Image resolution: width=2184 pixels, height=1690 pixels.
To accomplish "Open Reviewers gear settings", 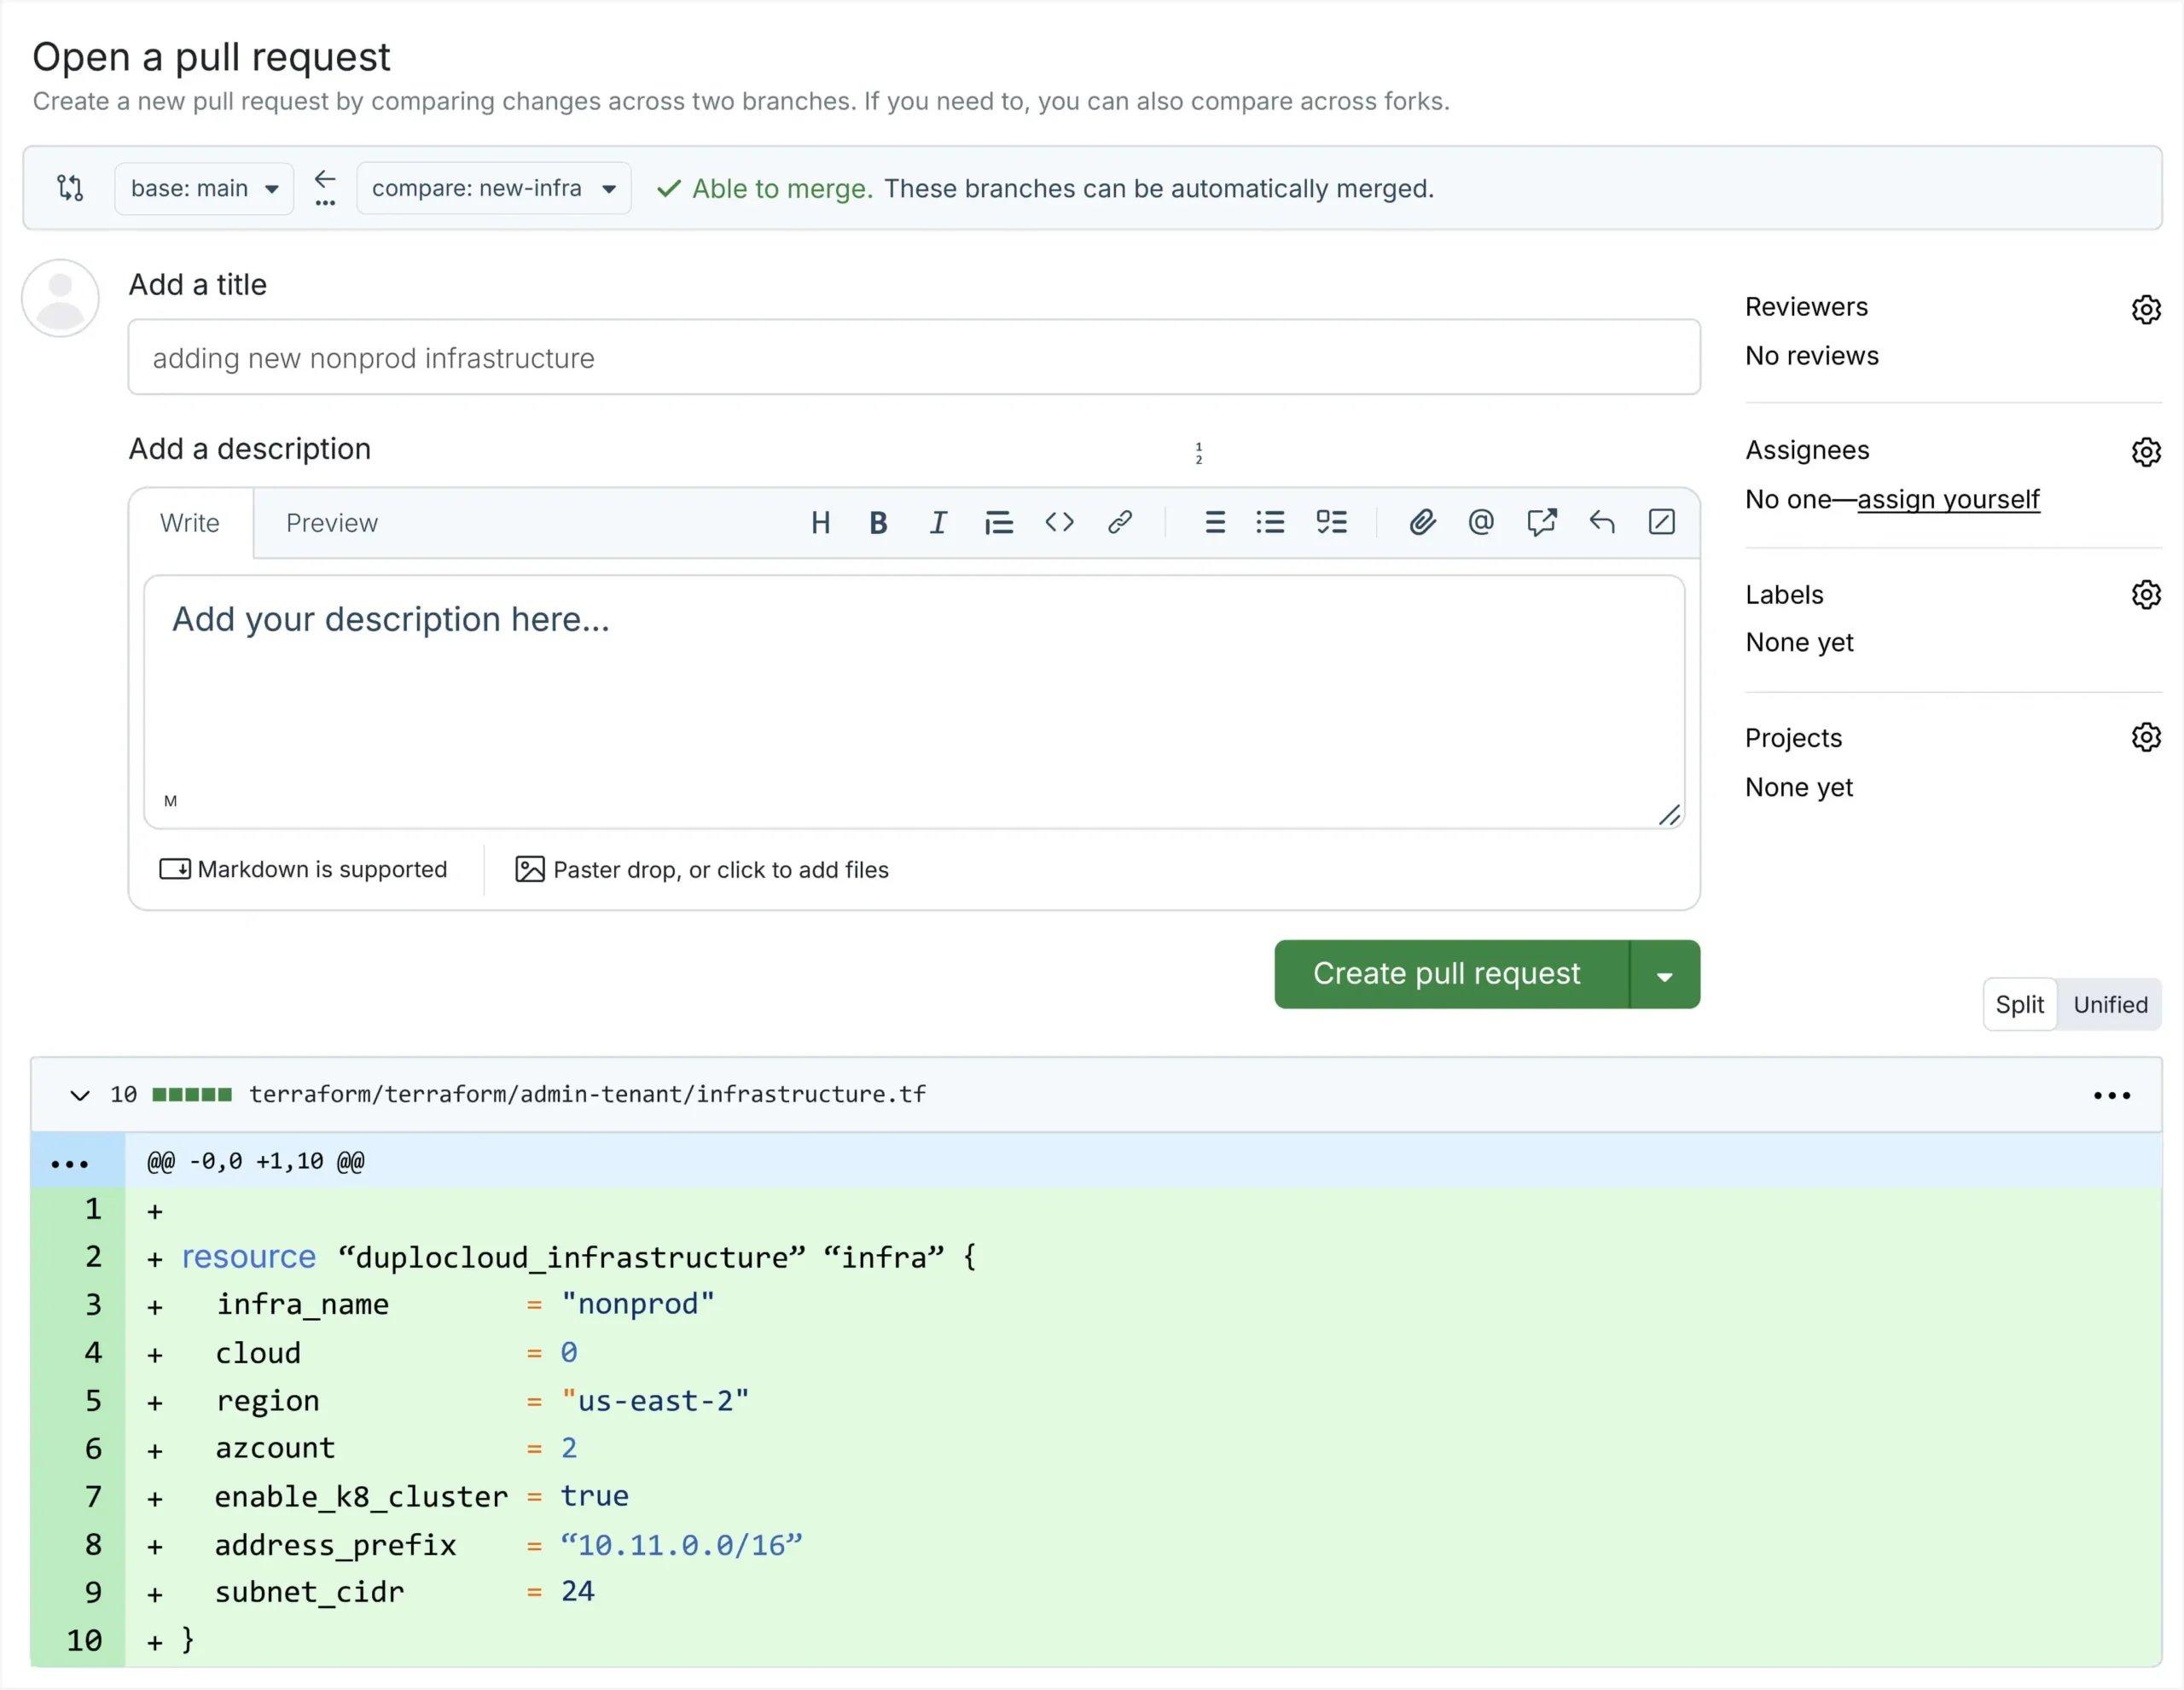I will 2146,309.
